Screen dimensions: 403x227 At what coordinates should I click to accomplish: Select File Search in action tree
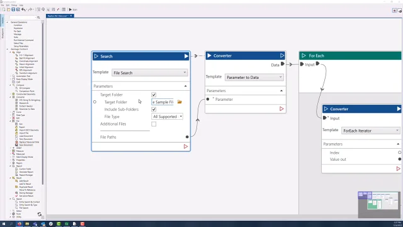pos(24,208)
